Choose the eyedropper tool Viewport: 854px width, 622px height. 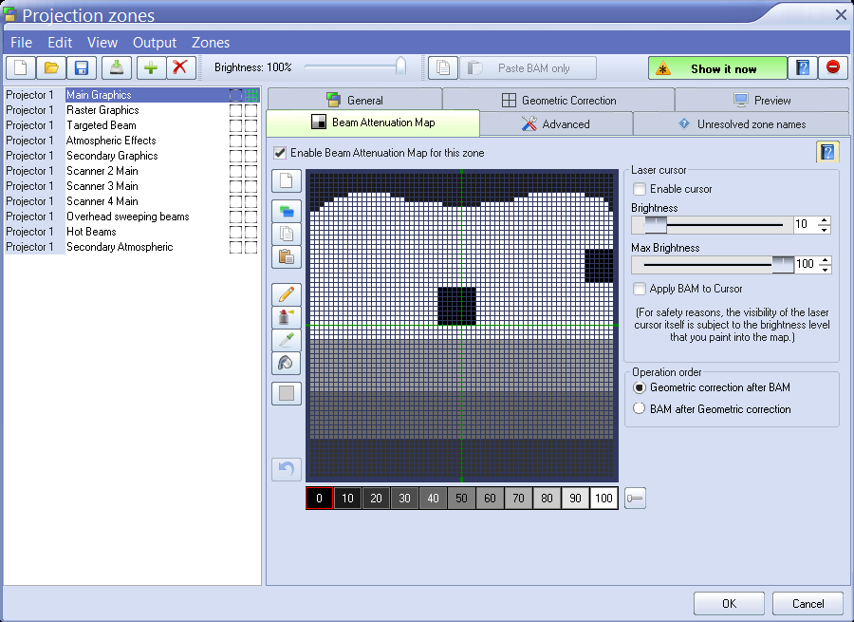[x=287, y=340]
